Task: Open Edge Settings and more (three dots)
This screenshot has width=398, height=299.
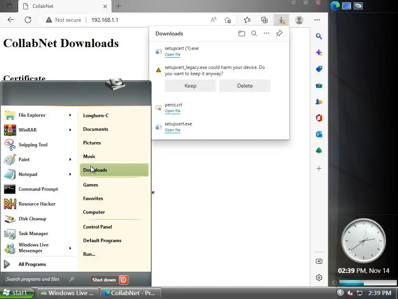Action: point(317,20)
